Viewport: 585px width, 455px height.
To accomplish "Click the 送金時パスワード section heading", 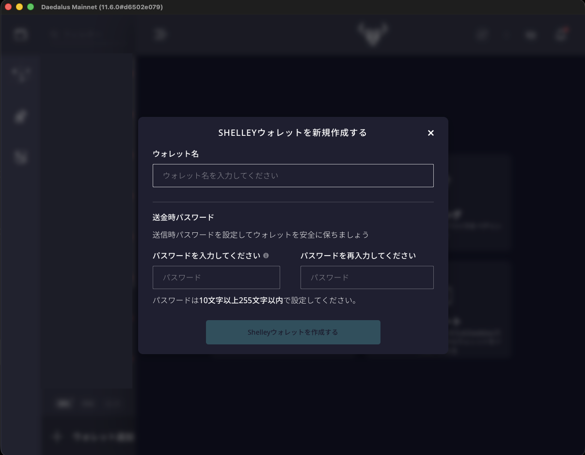I will click(x=183, y=217).
